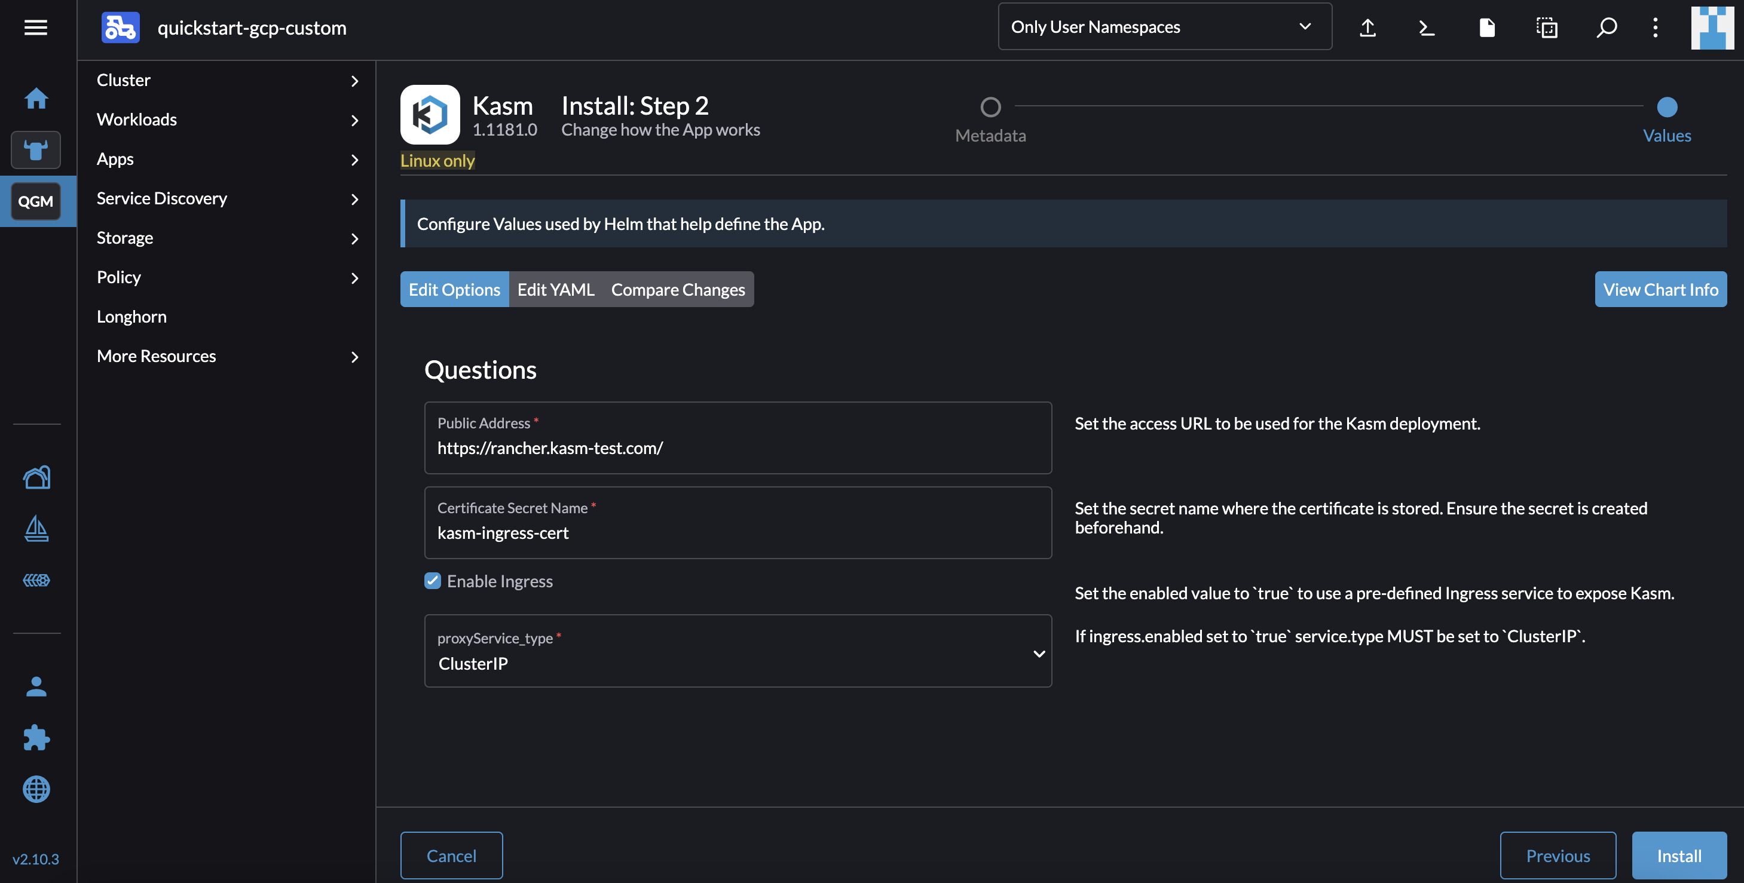Click the Questions heading
1744x883 pixels.
[x=481, y=370]
